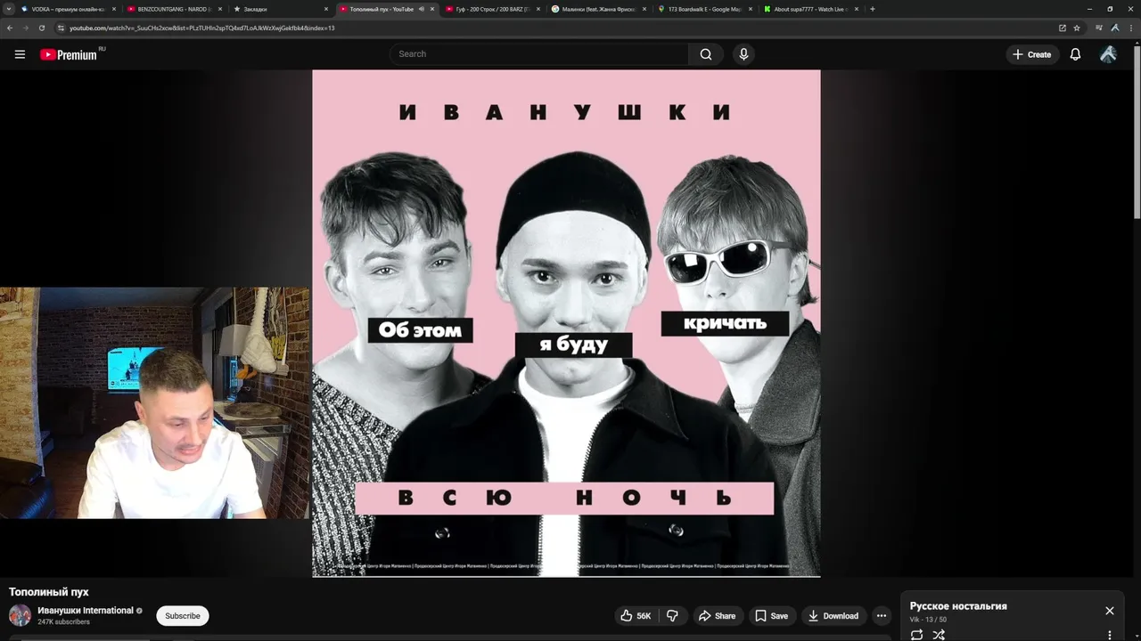Click the Create button
This screenshot has height=641, width=1141.
(x=1031, y=54)
